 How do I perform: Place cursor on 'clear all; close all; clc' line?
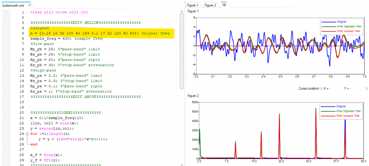click(59, 12)
